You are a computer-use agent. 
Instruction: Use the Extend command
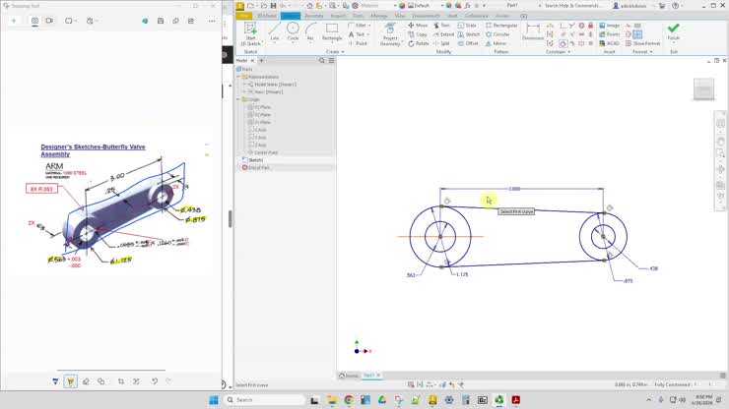pos(443,34)
